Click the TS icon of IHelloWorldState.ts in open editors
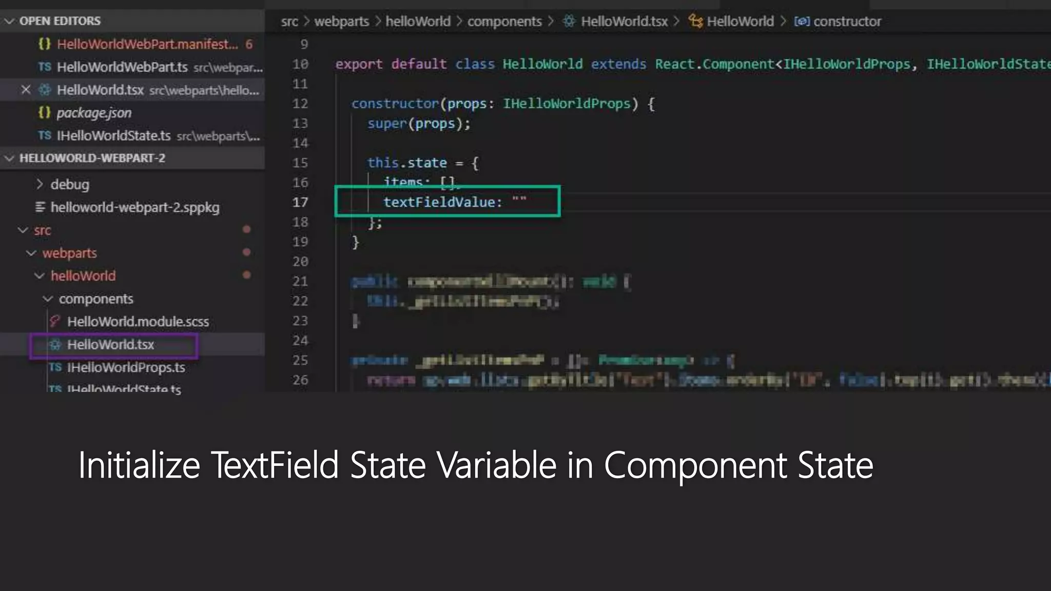1051x591 pixels. click(45, 135)
